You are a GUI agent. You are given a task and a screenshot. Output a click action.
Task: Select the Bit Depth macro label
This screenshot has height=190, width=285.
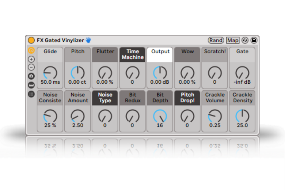click(160, 98)
